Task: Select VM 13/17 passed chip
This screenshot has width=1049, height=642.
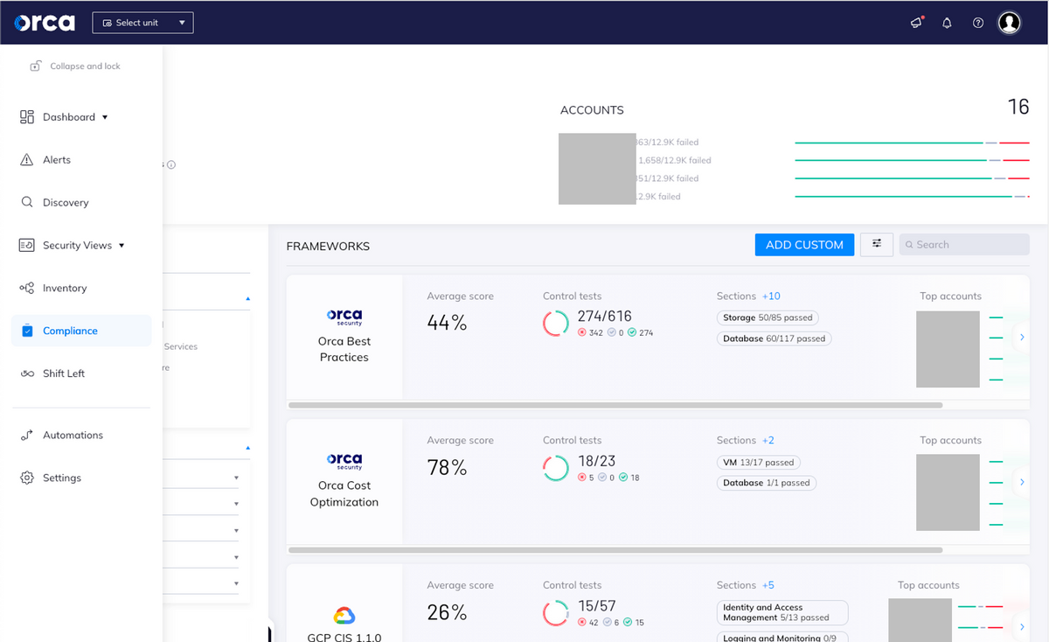Action: pyautogui.click(x=759, y=463)
